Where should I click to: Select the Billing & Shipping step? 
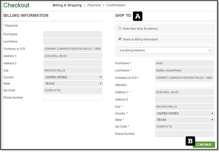click(67, 5)
